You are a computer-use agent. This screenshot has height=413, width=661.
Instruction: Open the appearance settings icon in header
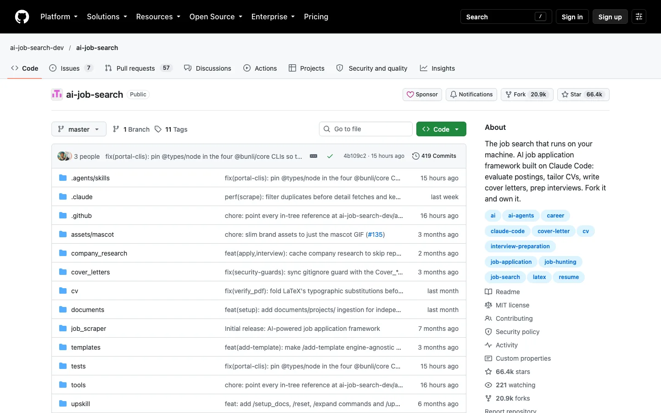[x=639, y=17]
